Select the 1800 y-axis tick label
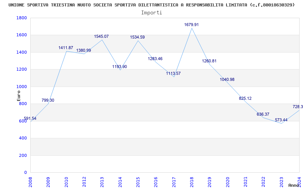This screenshot has width=303, height=189. pos(22,18)
